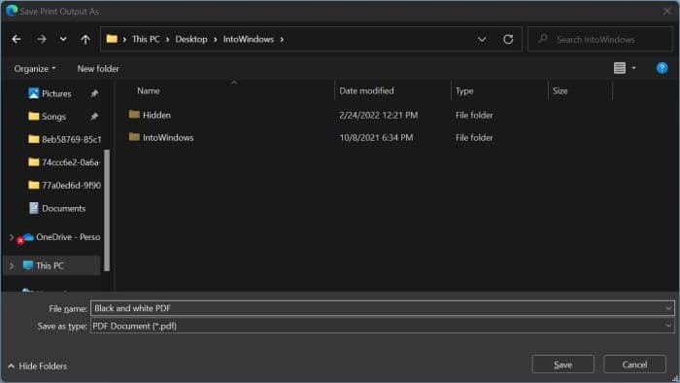Close the Save Print Output As dialog
Viewport: 680px width, 383px height.
pos(667,12)
